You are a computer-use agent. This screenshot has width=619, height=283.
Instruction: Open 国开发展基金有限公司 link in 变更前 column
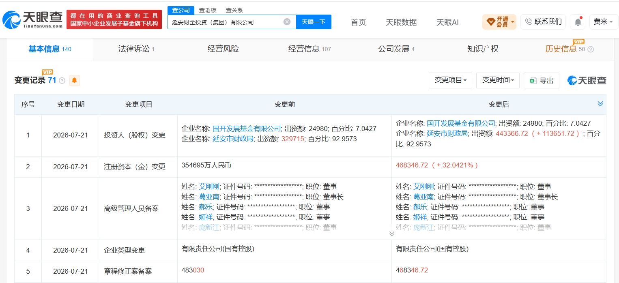247,129
